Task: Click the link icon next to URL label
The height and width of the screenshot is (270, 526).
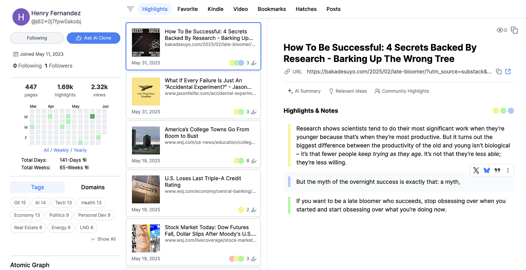Action: tap(287, 72)
